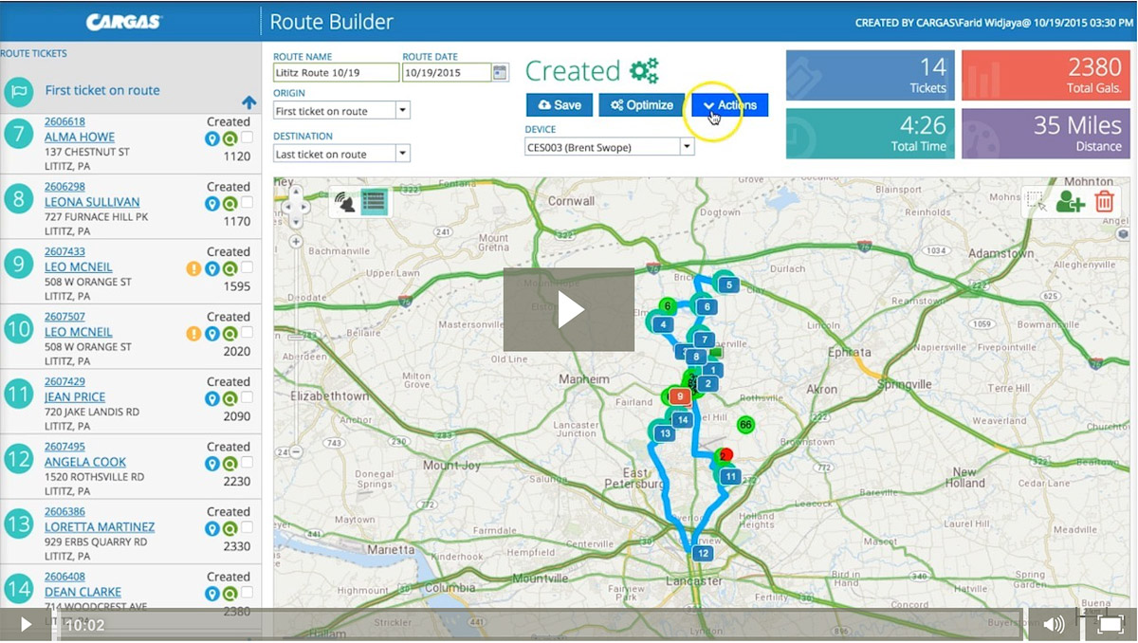Viewport: 1138px width, 643px height.
Task: Open the DEAN CLARKE customer link
Action: point(83,592)
